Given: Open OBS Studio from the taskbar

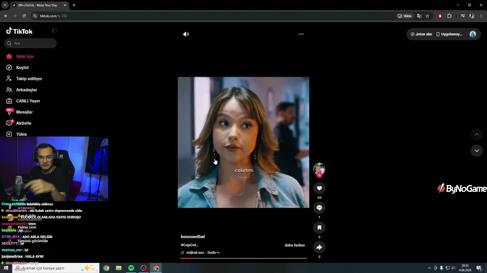Looking at the screenshot, I should click(143, 268).
